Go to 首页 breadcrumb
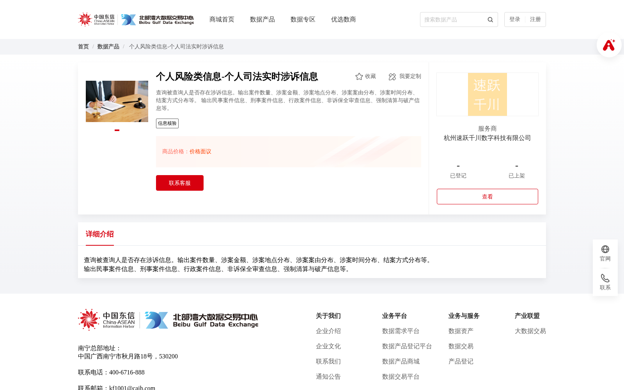Screen dimensions: 624x390 (83, 46)
